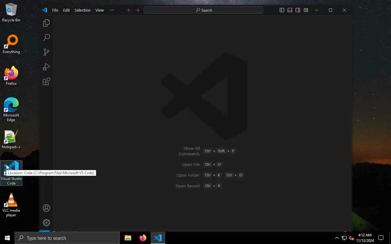
Task: Open the View menu
Action: tap(100, 10)
